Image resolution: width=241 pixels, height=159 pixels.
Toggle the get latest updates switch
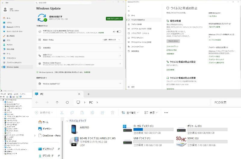118,32
